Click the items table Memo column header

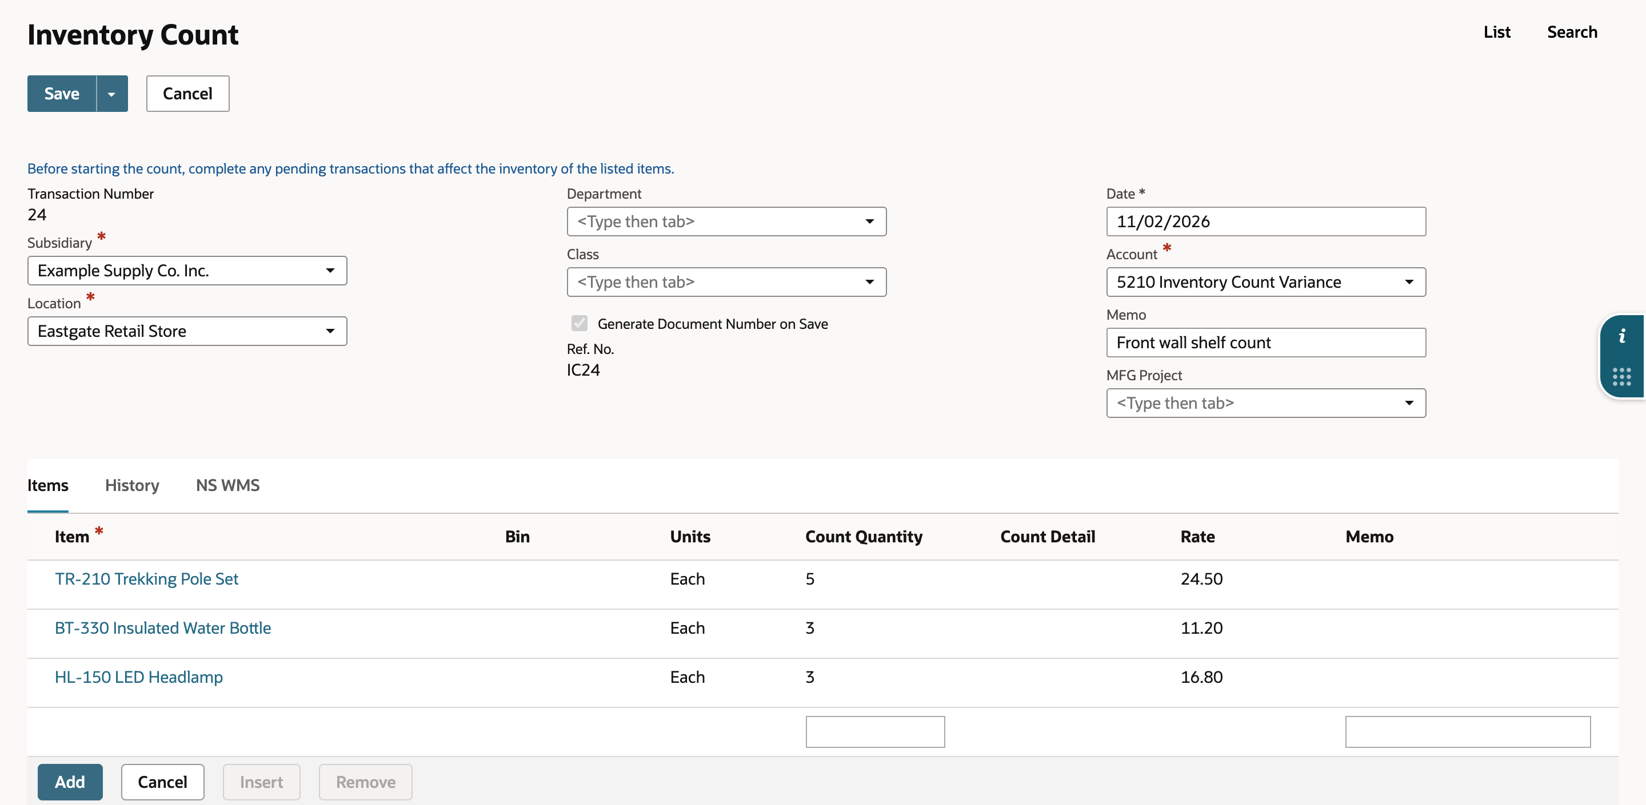click(1369, 537)
